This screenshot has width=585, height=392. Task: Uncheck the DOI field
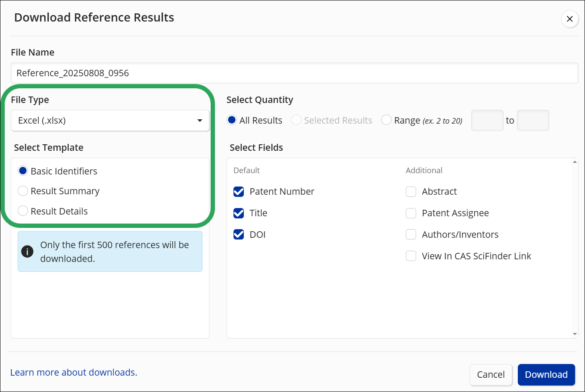pos(239,235)
